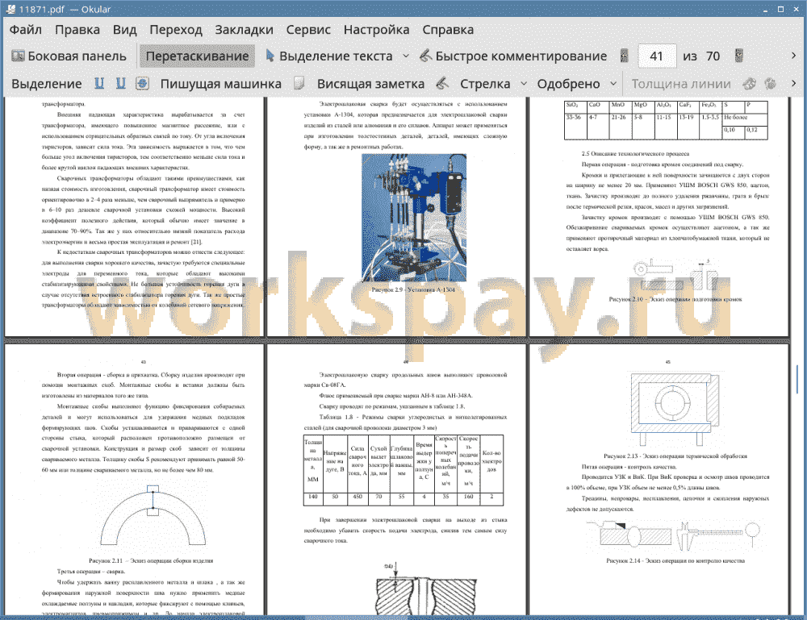
Task: Go to previous page using left page icon
Action: pyautogui.click(x=625, y=56)
